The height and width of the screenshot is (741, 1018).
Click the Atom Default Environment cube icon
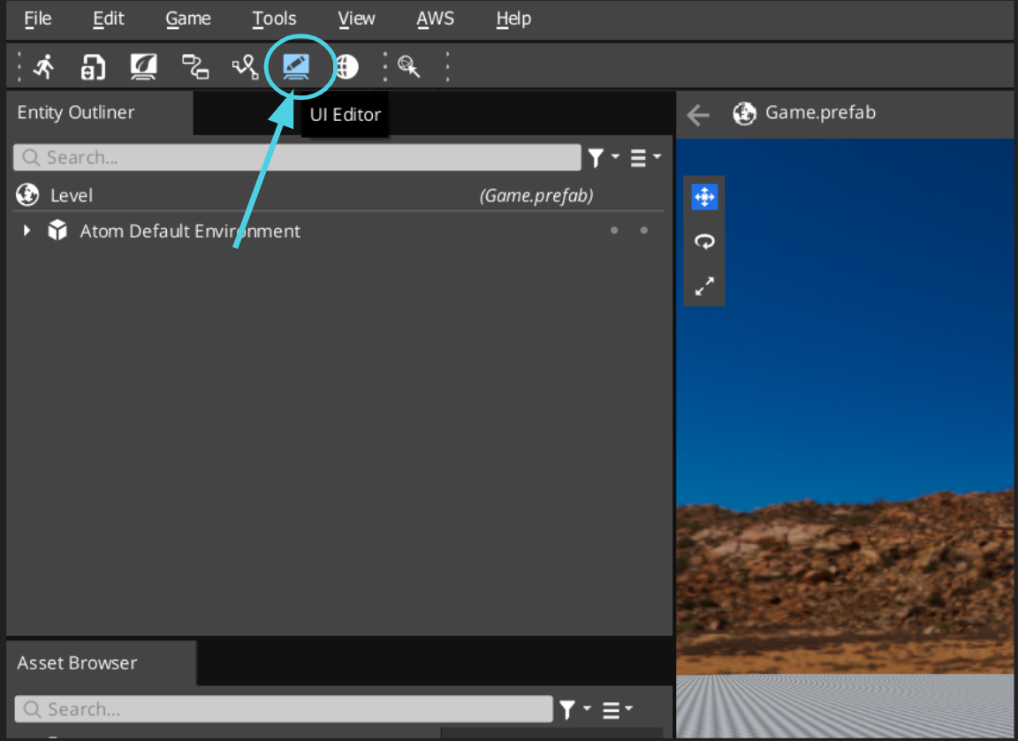point(57,231)
